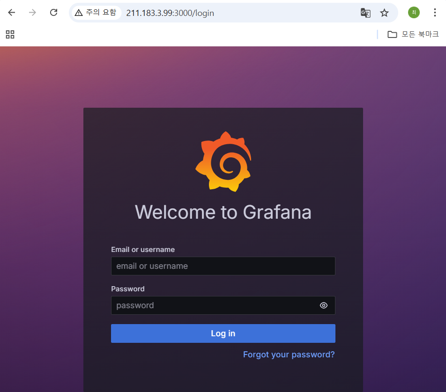Viewport: 446px width, 392px height.
Task: Open the Forgot your password? link
Action: pyautogui.click(x=289, y=355)
